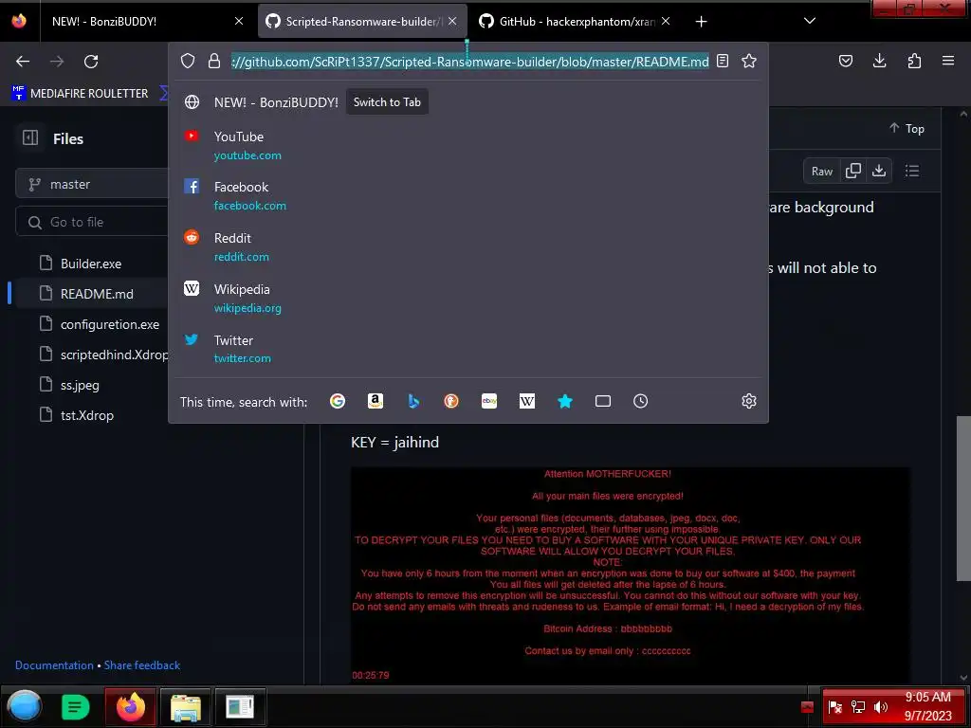Bookmark this page with the star icon

point(749,61)
